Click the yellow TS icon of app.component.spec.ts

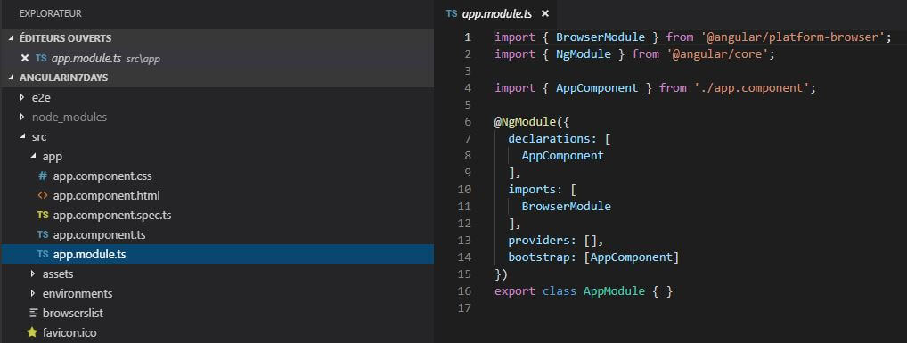click(42, 216)
